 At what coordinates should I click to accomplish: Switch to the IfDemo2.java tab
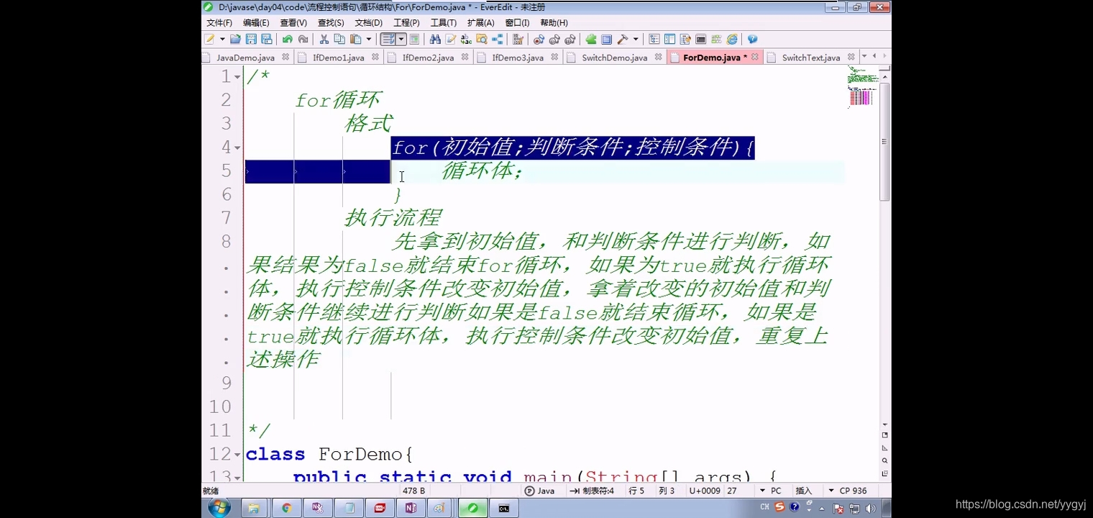428,58
